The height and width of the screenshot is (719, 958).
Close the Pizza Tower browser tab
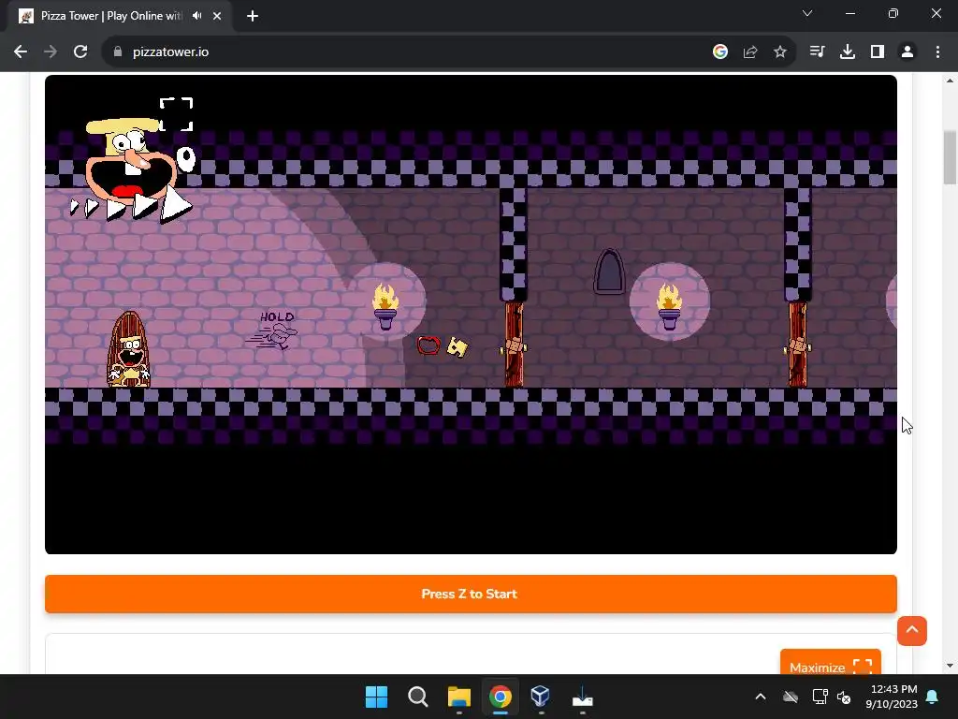point(217,16)
